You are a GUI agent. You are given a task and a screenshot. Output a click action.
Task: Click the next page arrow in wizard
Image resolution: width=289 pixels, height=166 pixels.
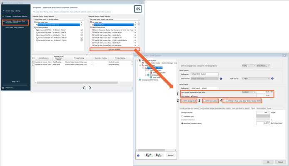[90, 88]
